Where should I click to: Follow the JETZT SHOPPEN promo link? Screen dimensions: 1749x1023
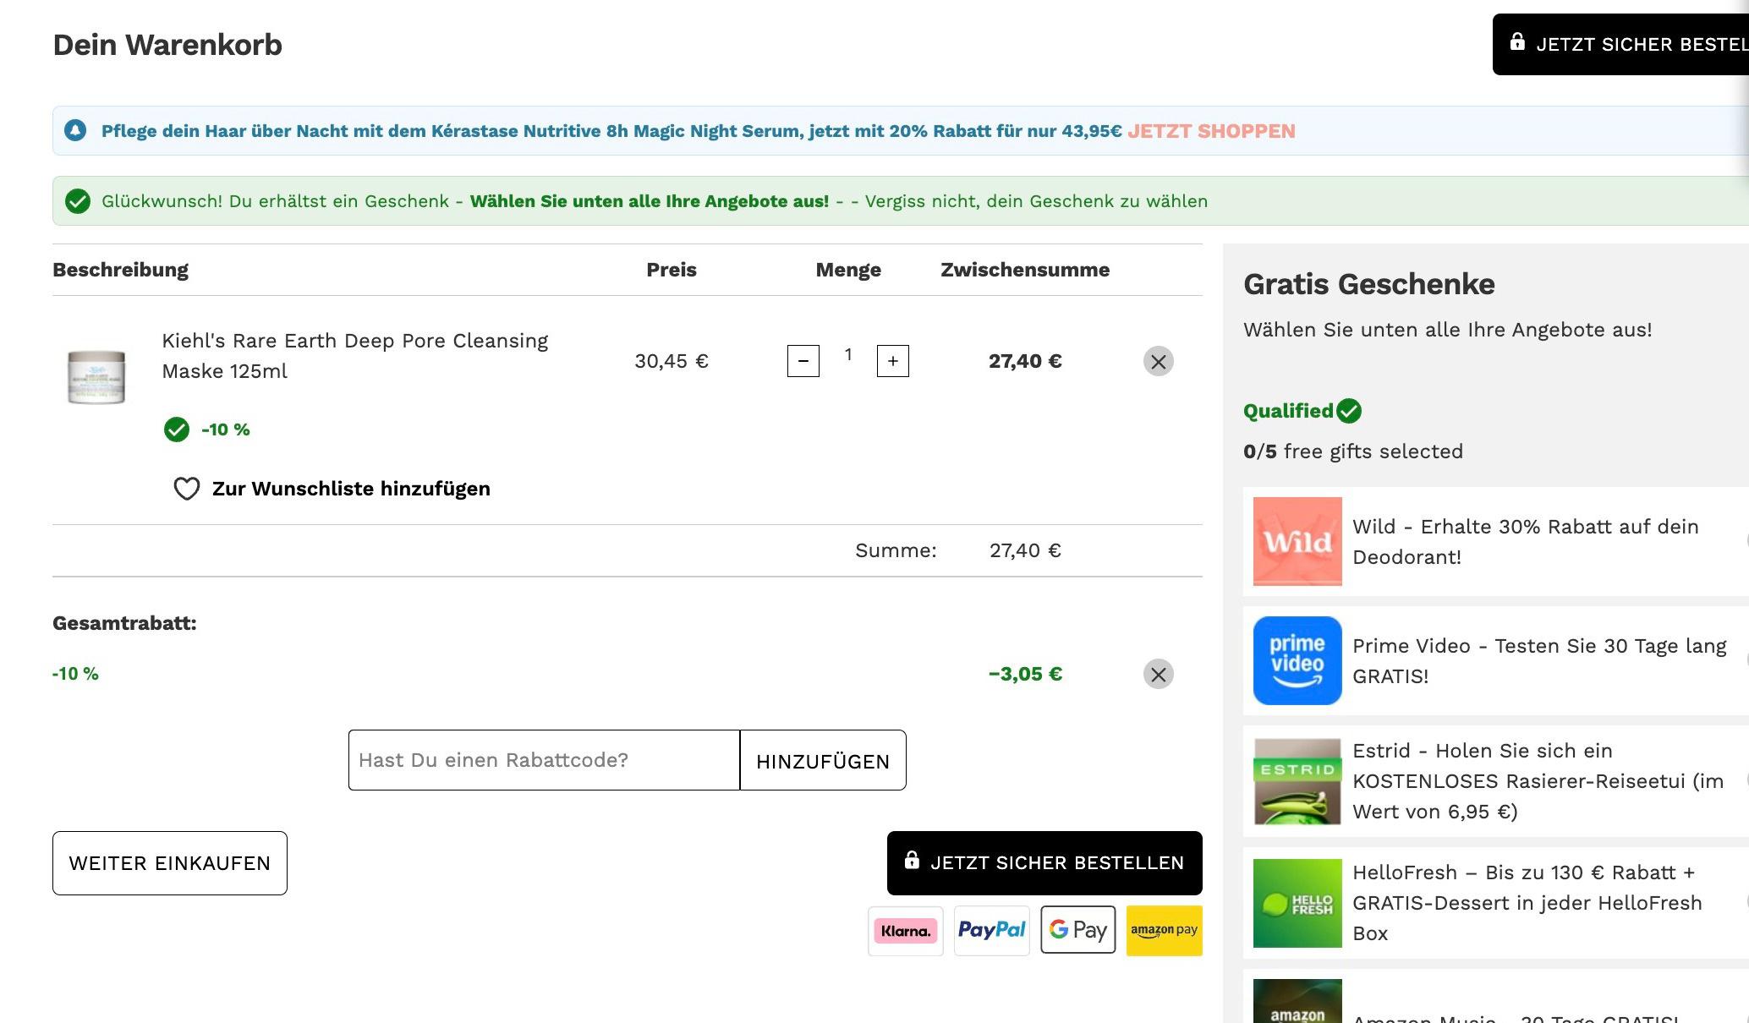click(x=1211, y=131)
